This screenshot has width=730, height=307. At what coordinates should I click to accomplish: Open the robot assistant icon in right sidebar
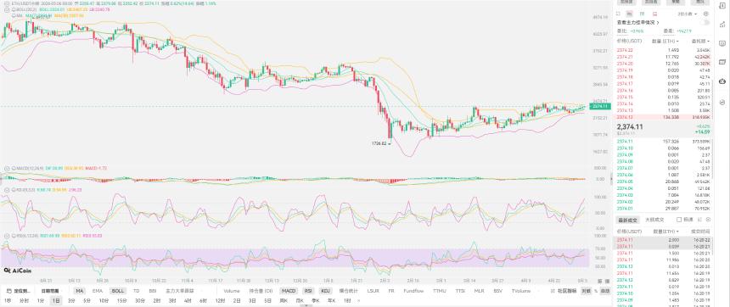click(722, 81)
